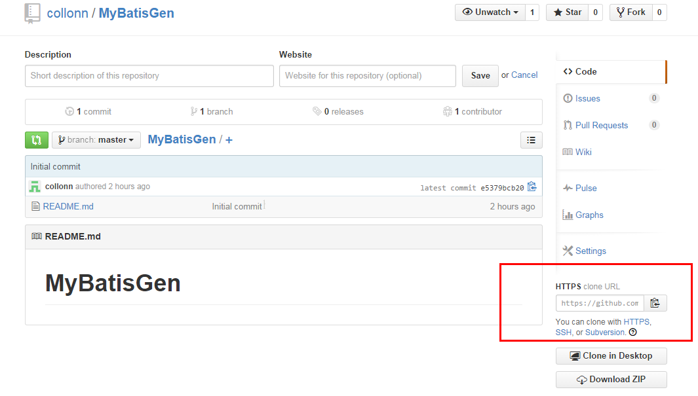Open the Issues tab
Screen dimensions: 698x396
point(588,99)
